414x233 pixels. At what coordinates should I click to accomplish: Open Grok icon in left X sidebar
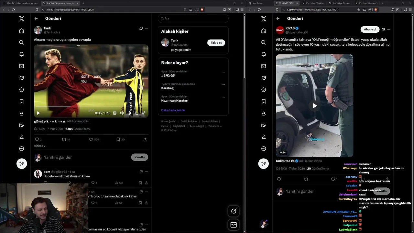click(21, 78)
